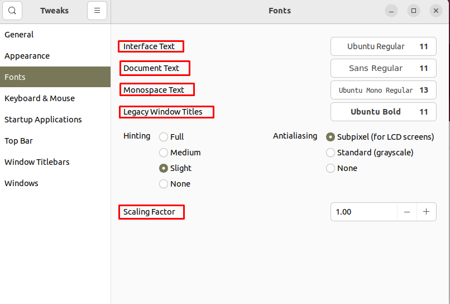Close the Tweaks window
The image size is (450, 304).
point(436,11)
